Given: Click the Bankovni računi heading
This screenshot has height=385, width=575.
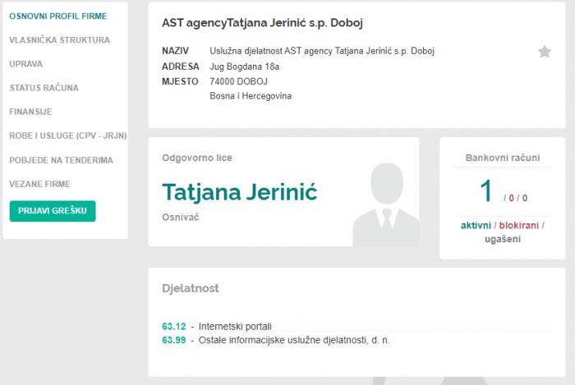Looking at the screenshot, I should click(503, 158).
